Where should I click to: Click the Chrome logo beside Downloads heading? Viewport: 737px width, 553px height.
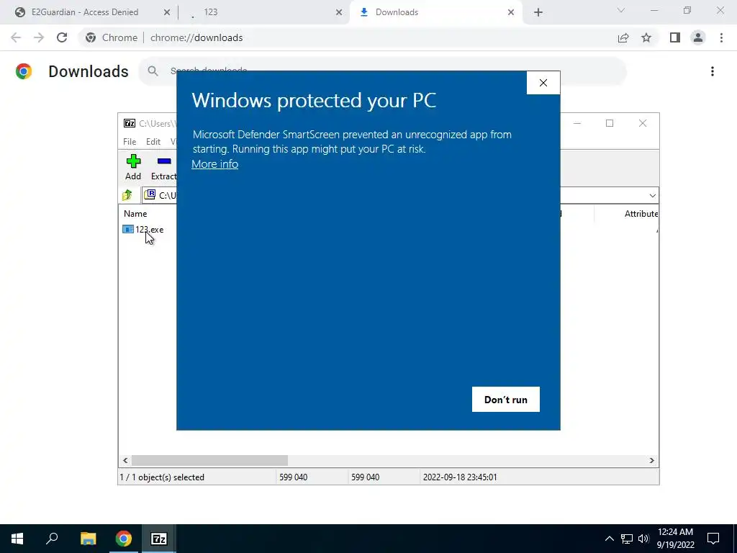24,71
